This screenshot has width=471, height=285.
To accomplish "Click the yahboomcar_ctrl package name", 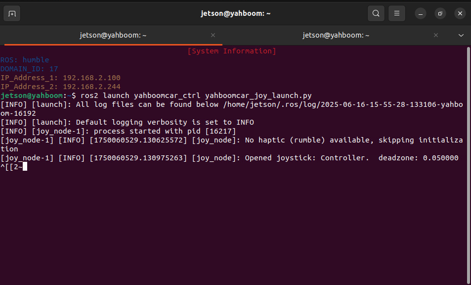I will [x=167, y=95].
